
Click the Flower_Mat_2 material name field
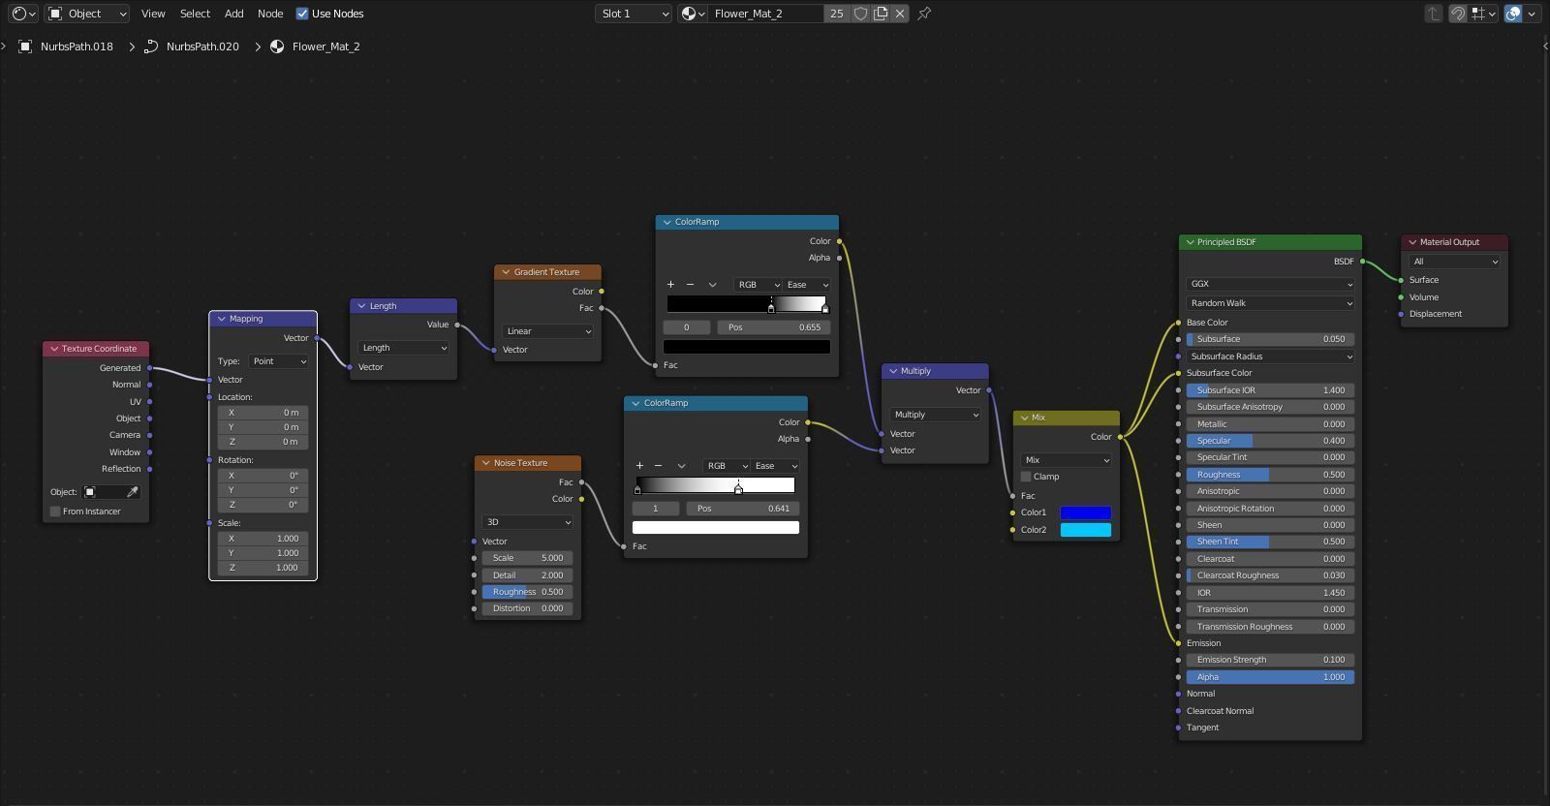point(766,14)
